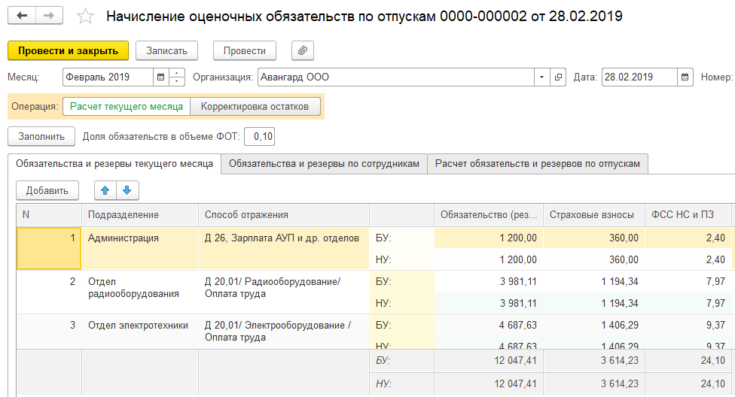
Task: Move selected row down with arrow
Action: [127, 190]
